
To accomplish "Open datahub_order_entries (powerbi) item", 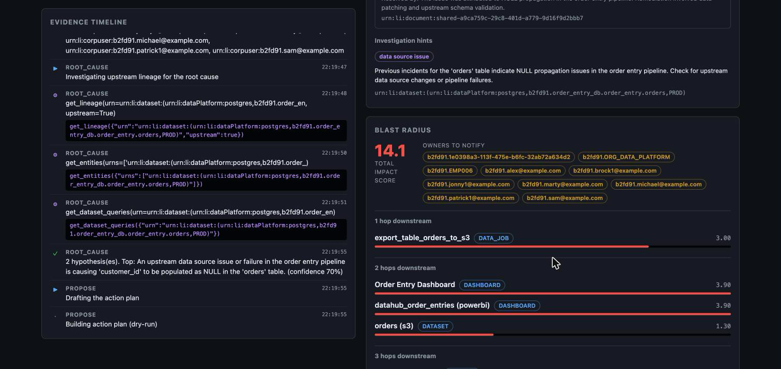I will (x=432, y=305).
